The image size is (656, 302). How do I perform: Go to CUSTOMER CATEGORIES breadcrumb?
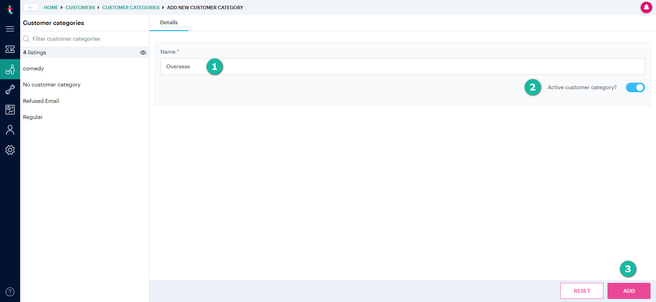(x=131, y=8)
